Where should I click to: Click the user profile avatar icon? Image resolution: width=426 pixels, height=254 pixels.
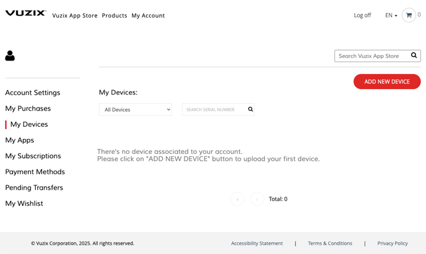point(10,56)
